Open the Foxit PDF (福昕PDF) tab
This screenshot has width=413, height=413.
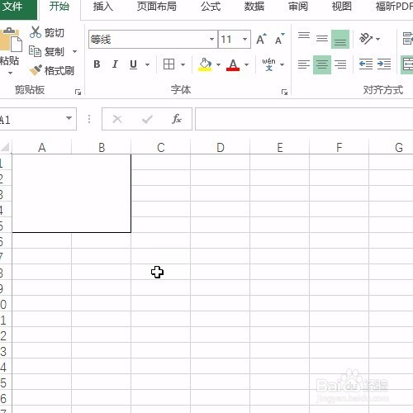(394, 7)
